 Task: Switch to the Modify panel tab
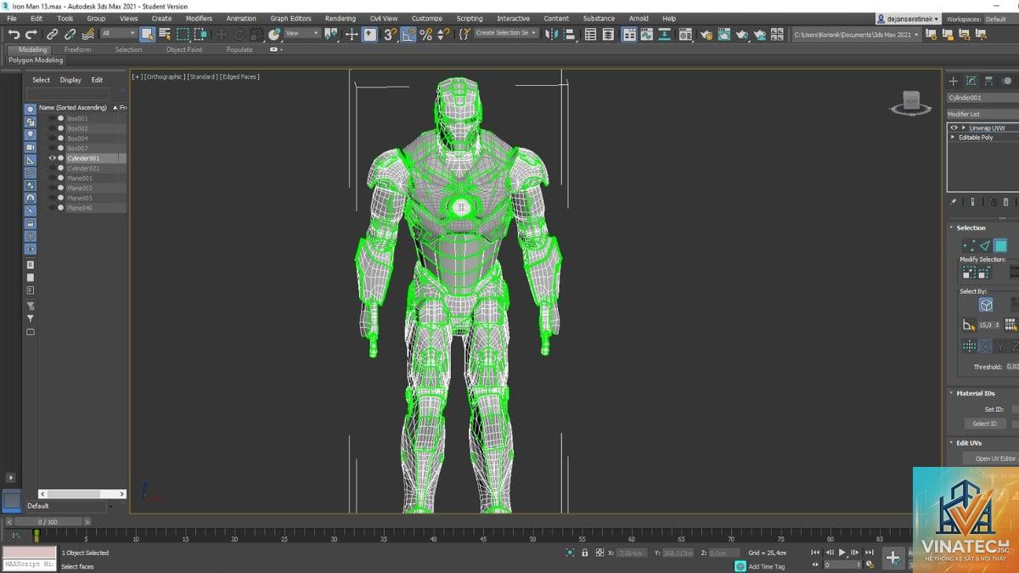(971, 81)
